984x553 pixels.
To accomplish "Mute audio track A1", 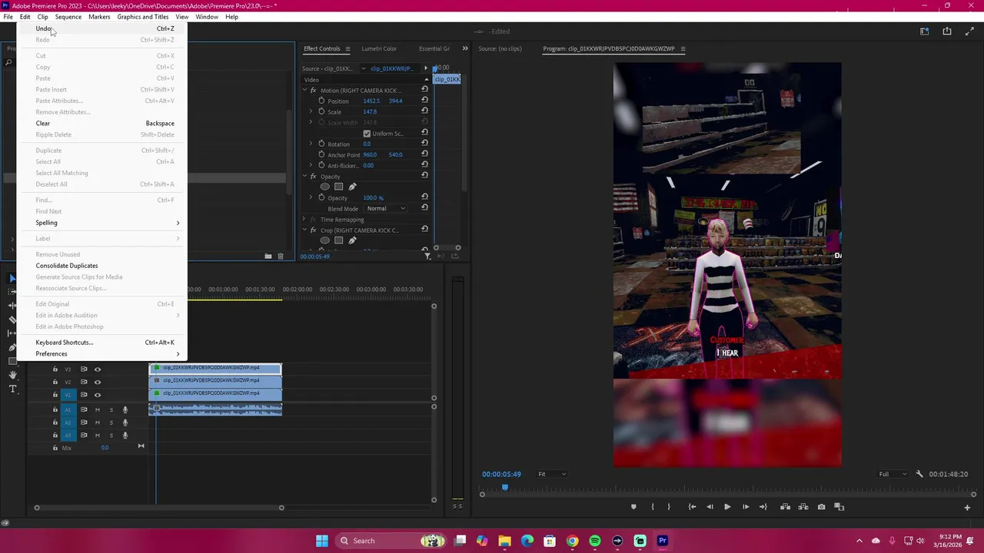I will coord(98,410).
